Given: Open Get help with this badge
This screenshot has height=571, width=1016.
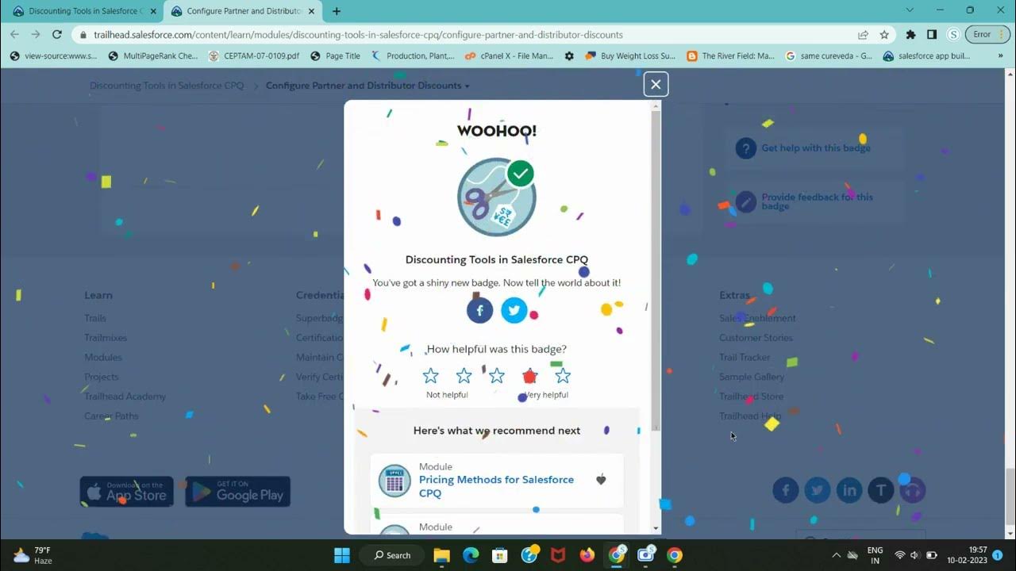Looking at the screenshot, I should (815, 148).
